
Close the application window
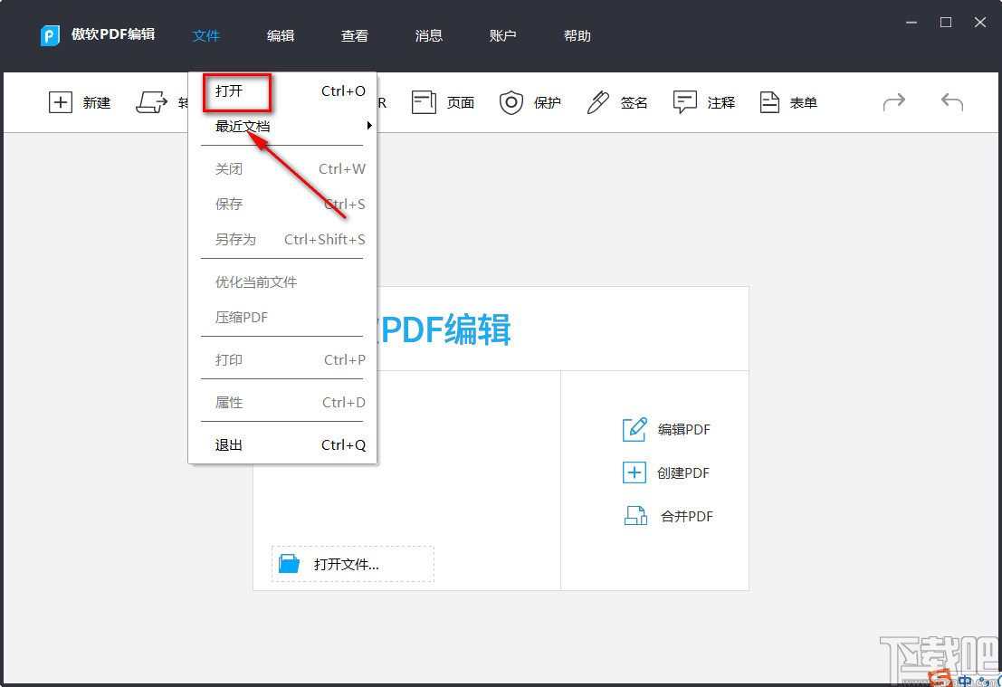[x=980, y=23]
